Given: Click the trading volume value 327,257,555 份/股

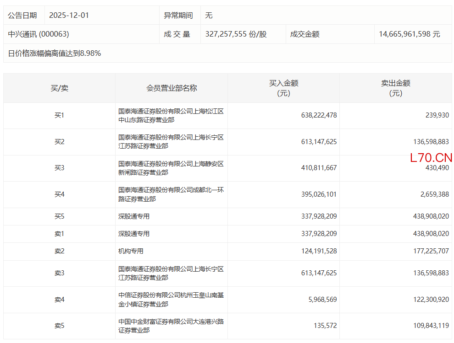Looking at the screenshot, I should point(236,34).
